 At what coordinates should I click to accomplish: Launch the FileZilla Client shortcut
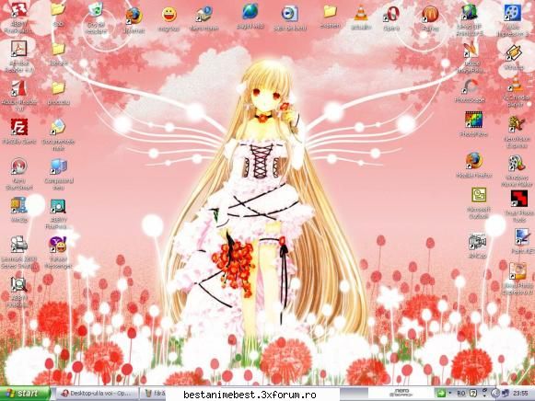pos(19,127)
